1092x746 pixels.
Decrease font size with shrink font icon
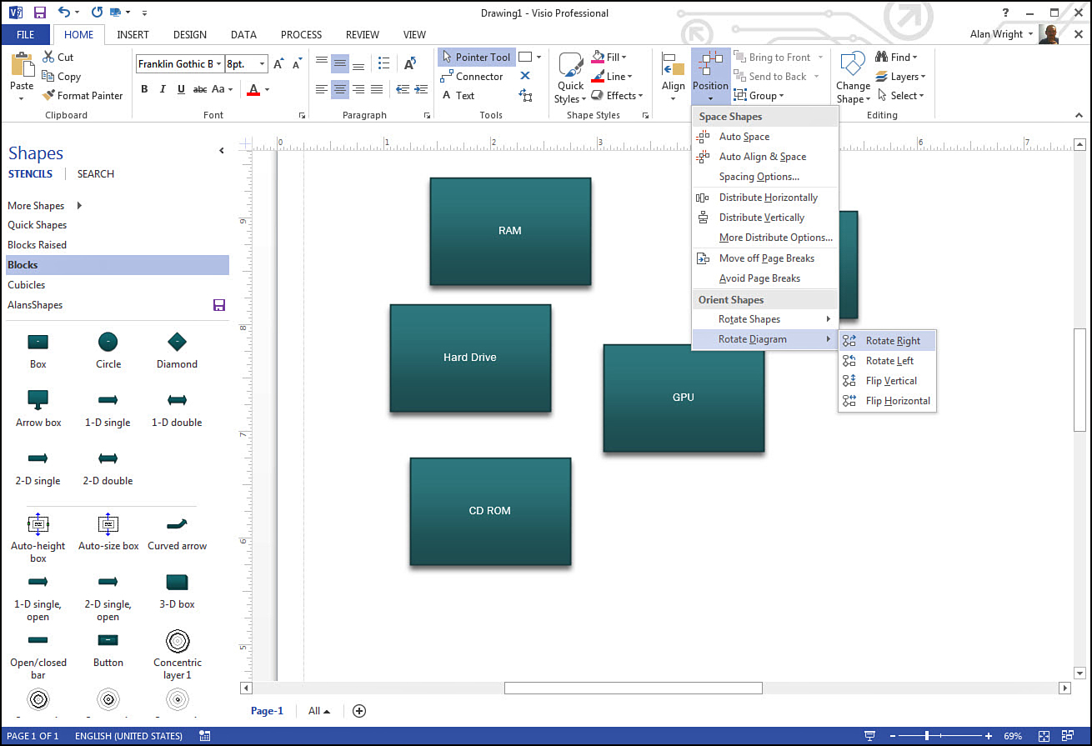pos(298,64)
